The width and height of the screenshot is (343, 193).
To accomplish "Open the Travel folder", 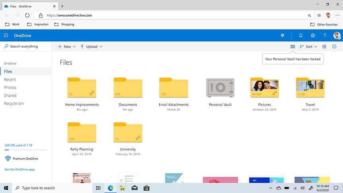I will (310, 88).
